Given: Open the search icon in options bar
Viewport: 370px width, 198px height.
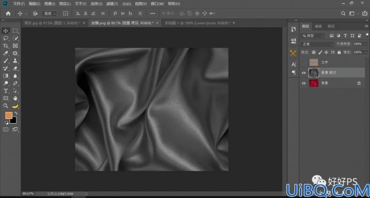Looking at the screenshot, I should (x=343, y=14).
